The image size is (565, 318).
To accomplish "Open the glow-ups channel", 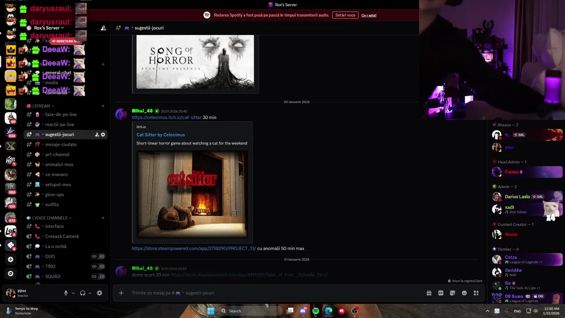I will [x=65, y=194].
